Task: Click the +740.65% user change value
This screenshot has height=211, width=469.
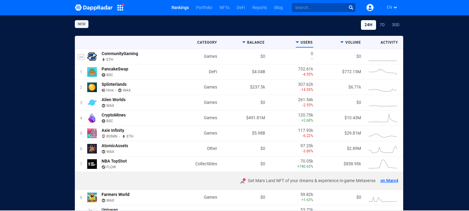Action: [x=305, y=166]
